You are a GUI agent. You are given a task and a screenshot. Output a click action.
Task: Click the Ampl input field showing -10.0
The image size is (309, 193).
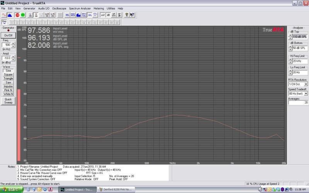[x=7, y=58]
